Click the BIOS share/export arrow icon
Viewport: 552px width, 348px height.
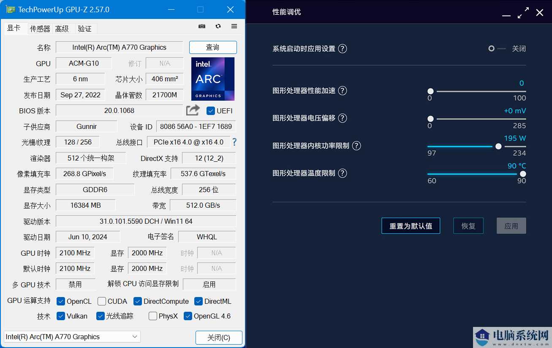point(193,110)
